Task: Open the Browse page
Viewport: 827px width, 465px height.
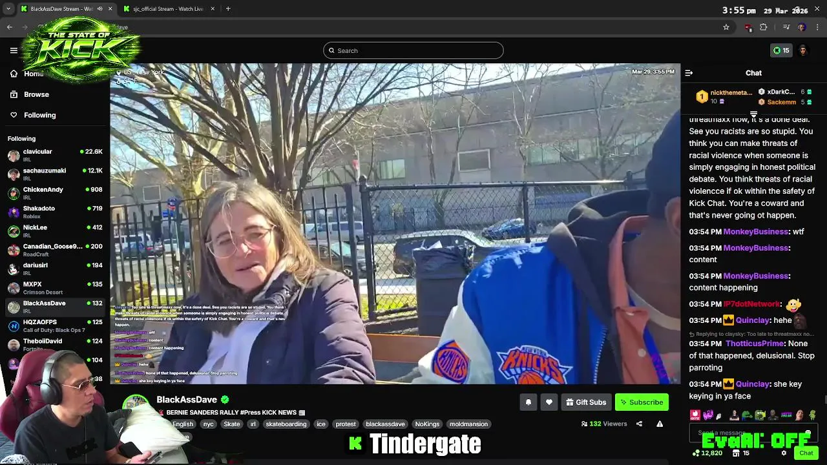Action: pos(36,94)
